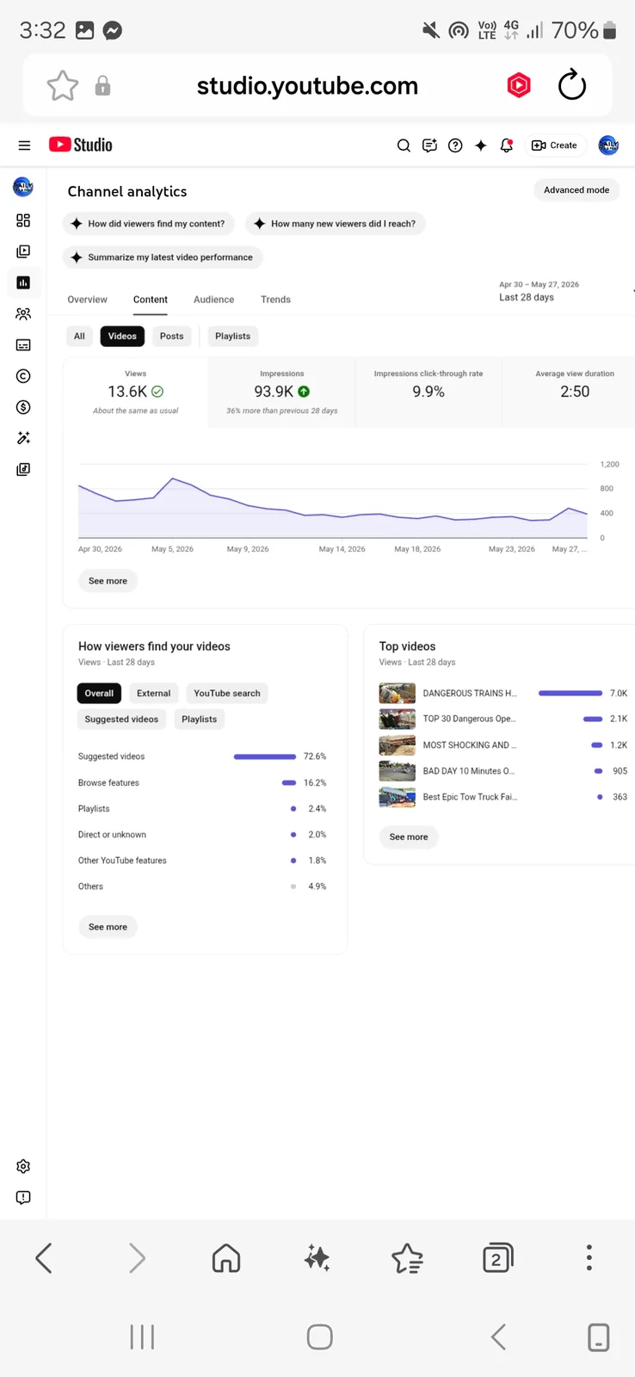
Task: Open Audio library icon in sidebar
Action: (23, 469)
